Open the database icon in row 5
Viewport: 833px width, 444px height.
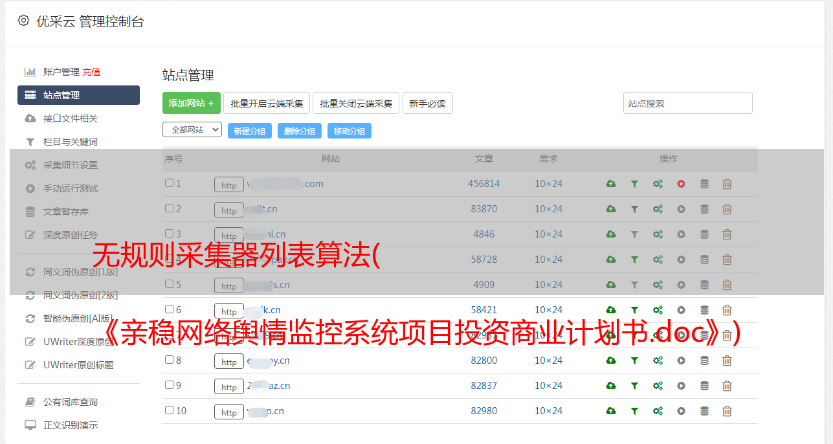(704, 285)
